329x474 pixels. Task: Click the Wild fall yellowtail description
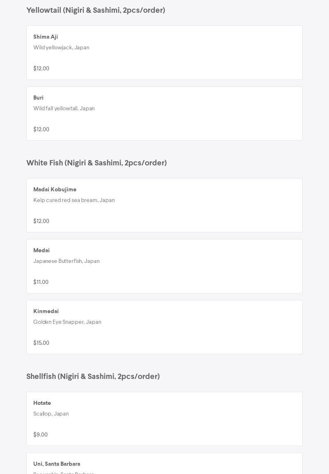[64, 109]
